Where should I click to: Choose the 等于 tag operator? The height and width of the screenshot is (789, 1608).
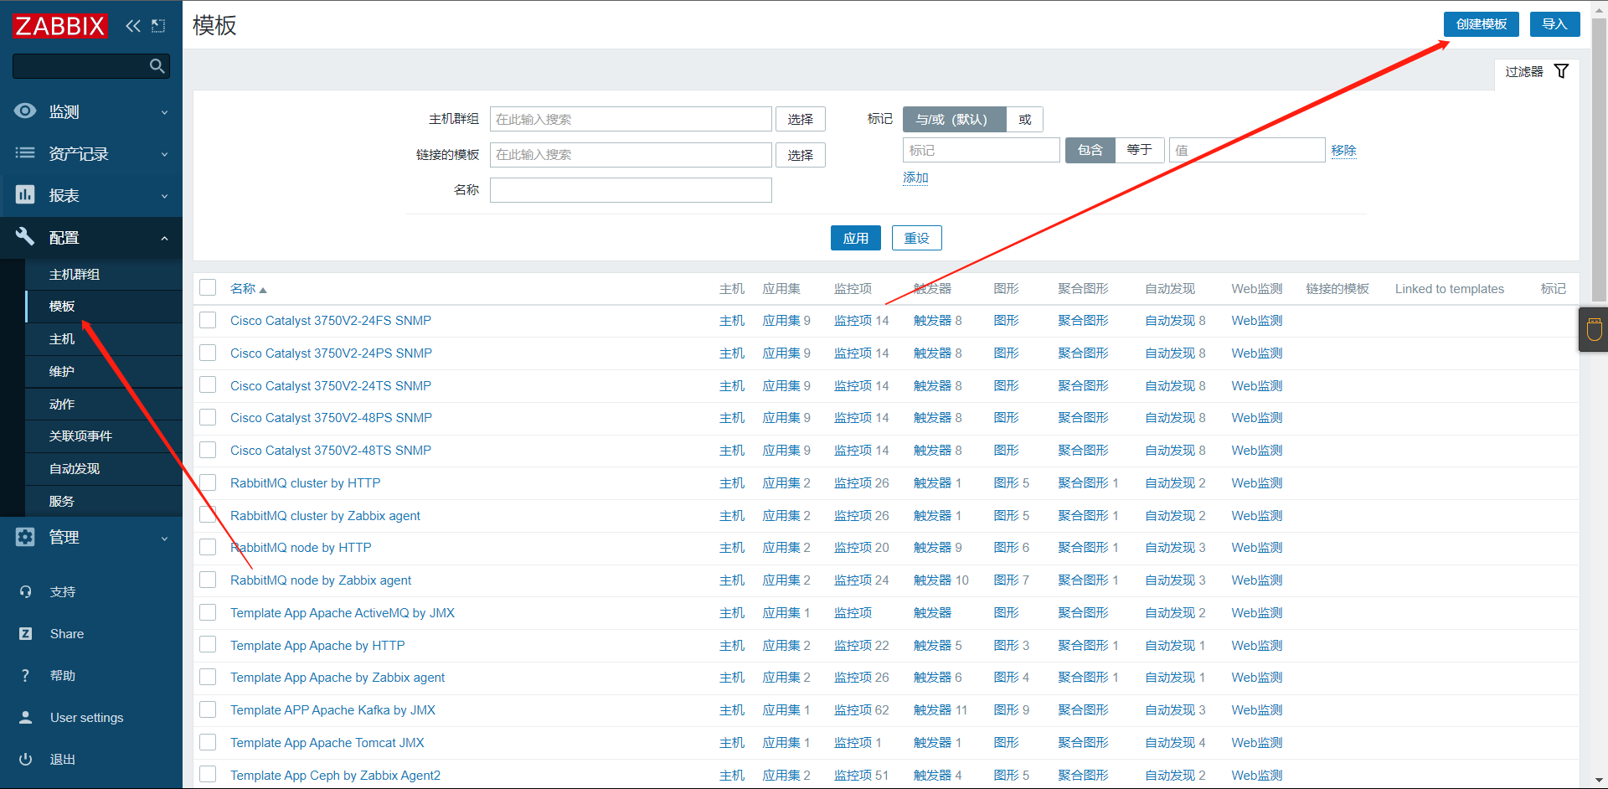tap(1139, 150)
